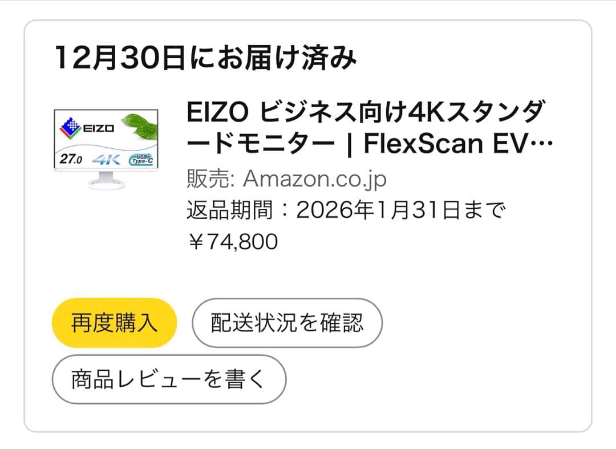Viewport: 616px width, 450px height.
Task: Click the USB Type-C badge in the image
Action: click(x=142, y=159)
